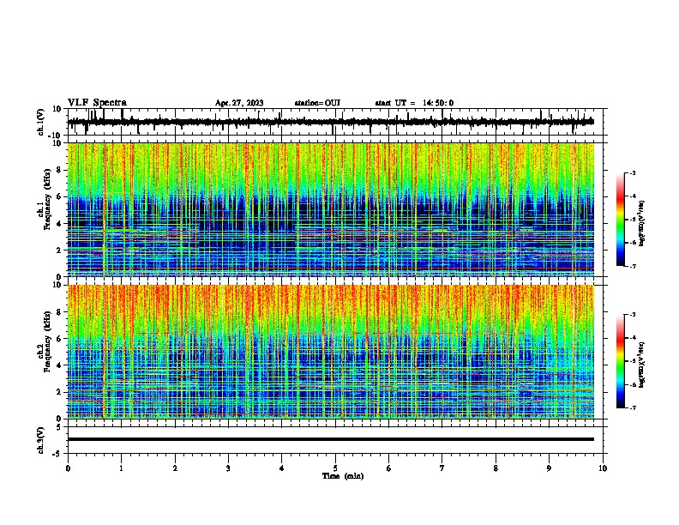
Task: Click the ch.1 spectrogram plot
Action: pyautogui.click(x=331, y=209)
